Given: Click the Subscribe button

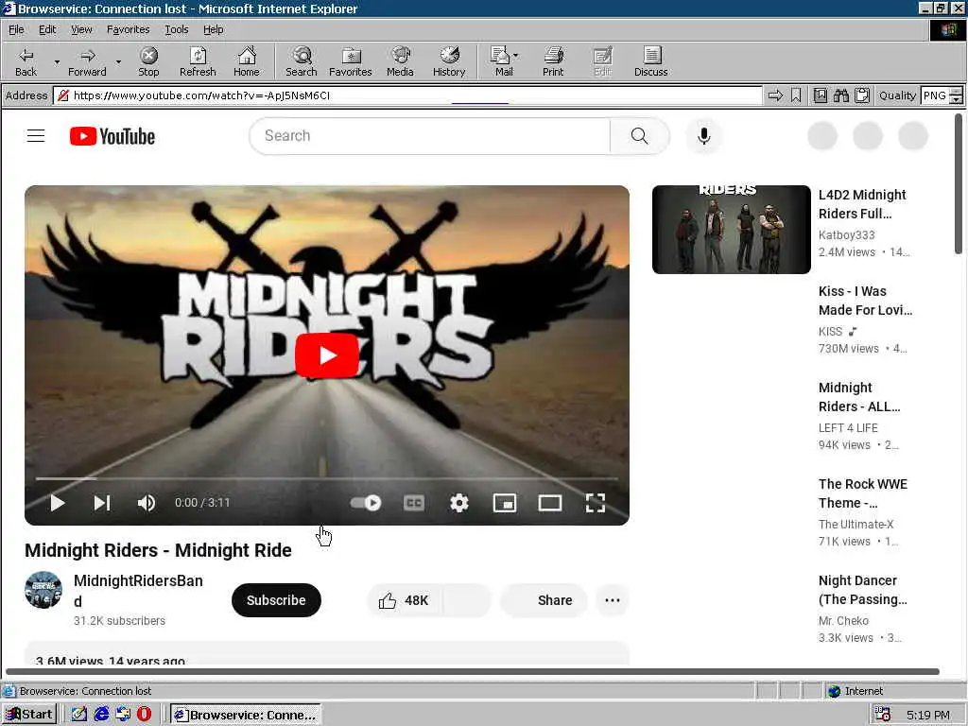Looking at the screenshot, I should click(276, 600).
